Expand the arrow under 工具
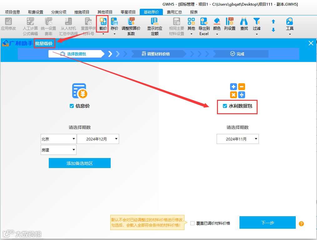 pos(290,34)
